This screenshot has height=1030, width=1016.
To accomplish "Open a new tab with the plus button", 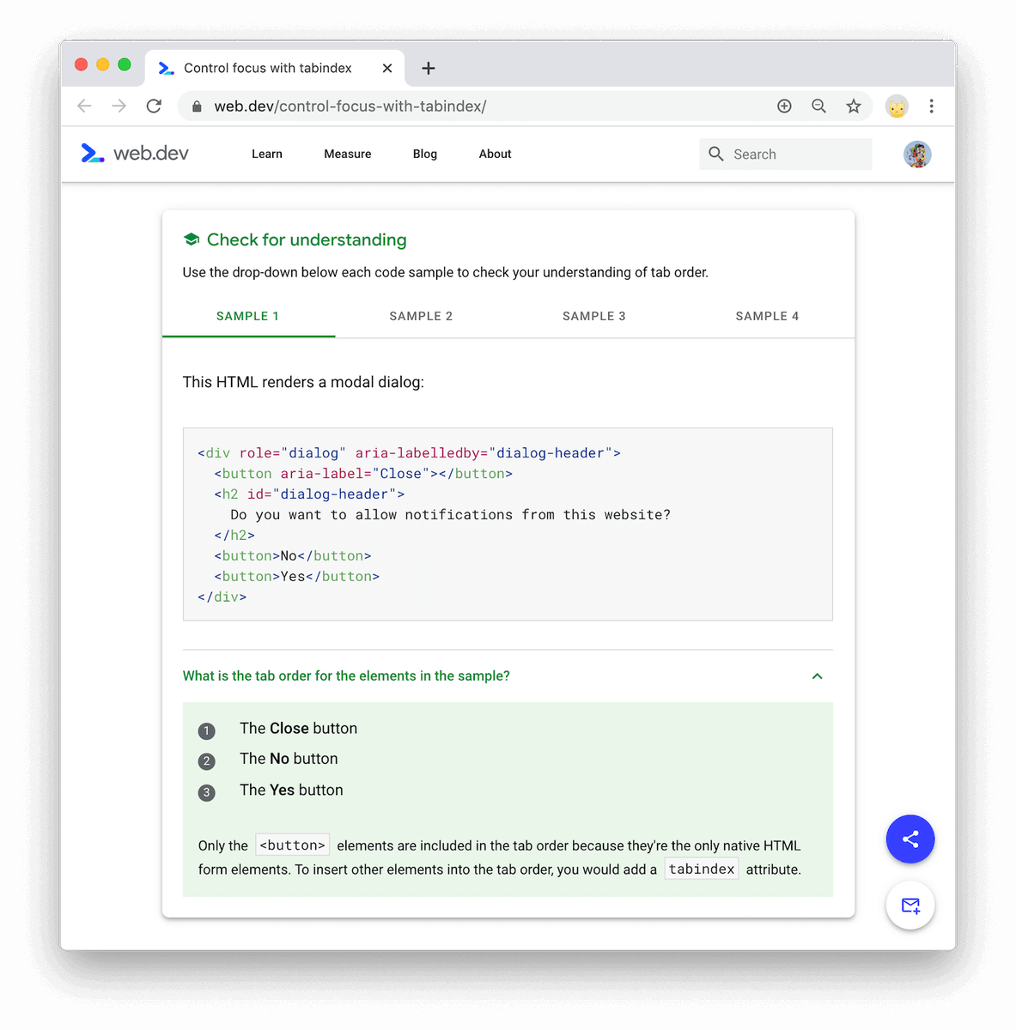I will coord(429,68).
